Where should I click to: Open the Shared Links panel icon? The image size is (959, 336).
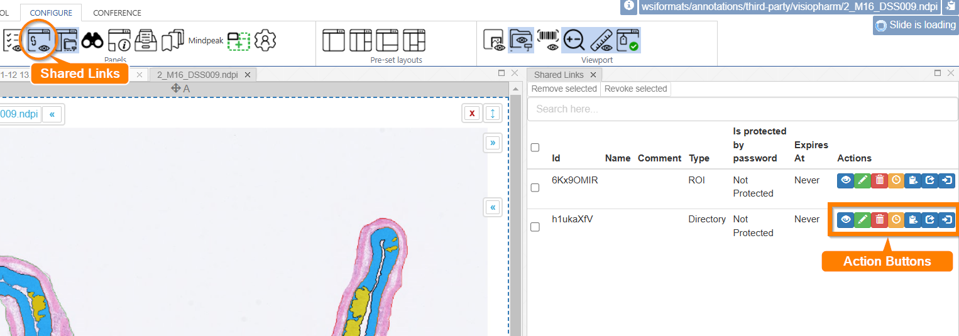tap(40, 40)
